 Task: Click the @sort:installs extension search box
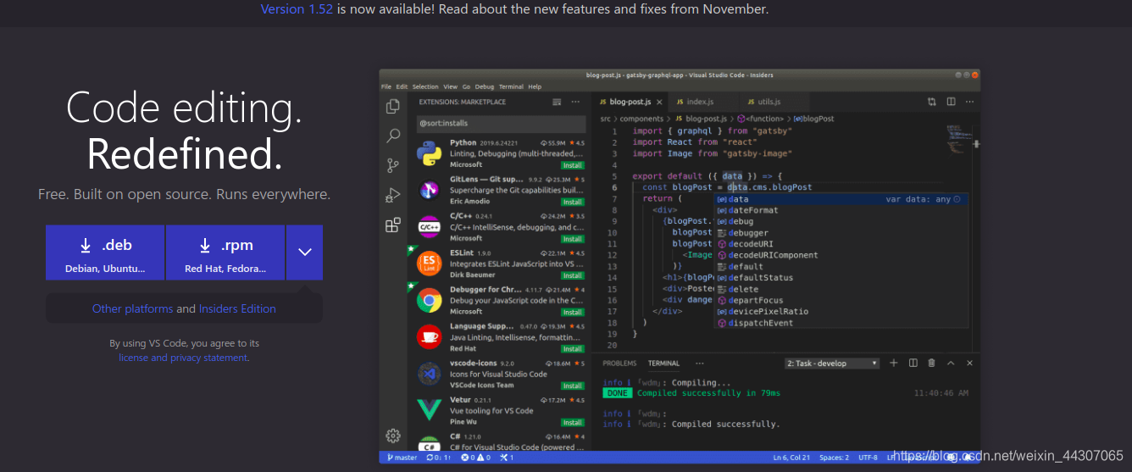500,123
